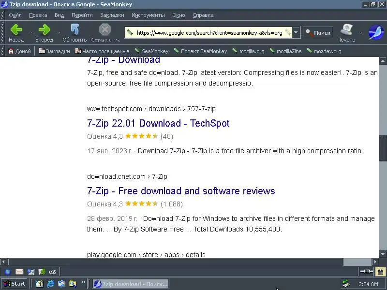The height and width of the screenshot is (290, 387).
Task: Click the feed/tag icon in URL bar
Action: tap(288, 32)
